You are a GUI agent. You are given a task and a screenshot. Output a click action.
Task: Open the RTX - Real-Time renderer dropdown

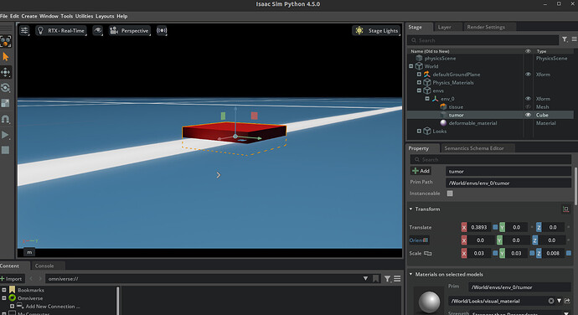pos(61,31)
